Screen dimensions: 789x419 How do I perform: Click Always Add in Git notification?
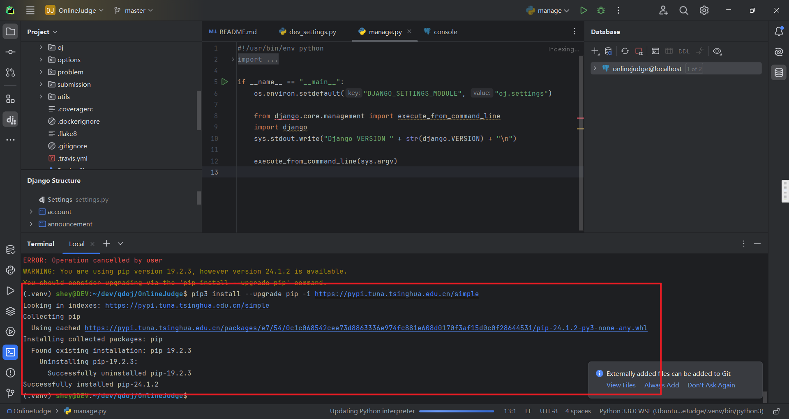pos(662,385)
